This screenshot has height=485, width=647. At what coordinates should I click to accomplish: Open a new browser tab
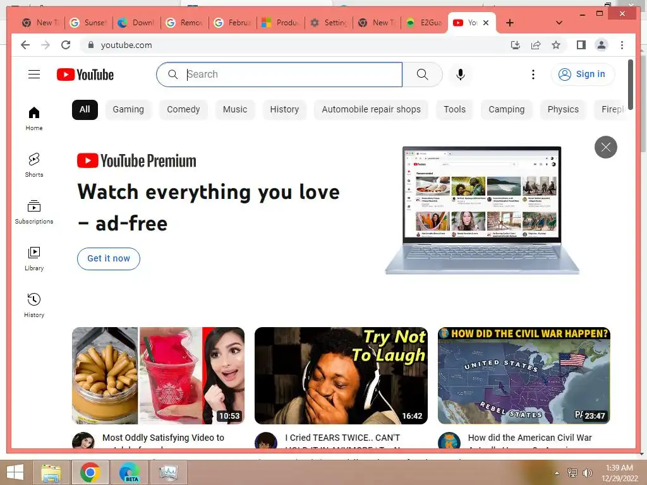click(x=510, y=23)
